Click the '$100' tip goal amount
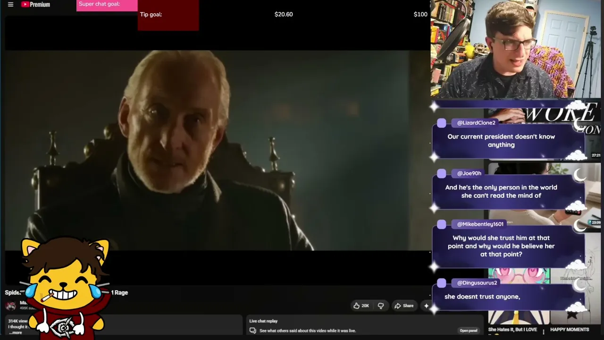The height and width of the screenshot is (340, 604). click(420, 14)
